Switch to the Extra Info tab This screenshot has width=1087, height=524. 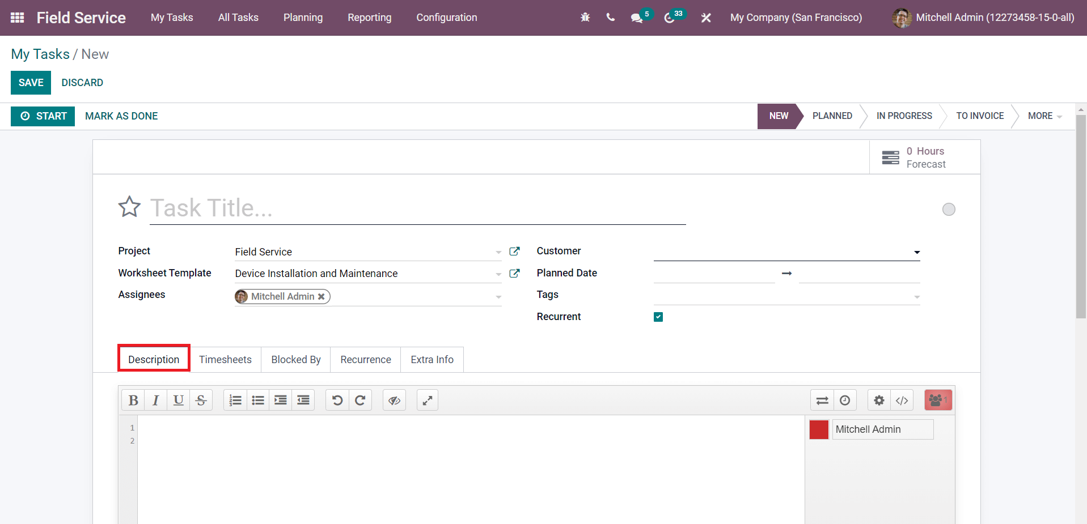coord(432,359)
